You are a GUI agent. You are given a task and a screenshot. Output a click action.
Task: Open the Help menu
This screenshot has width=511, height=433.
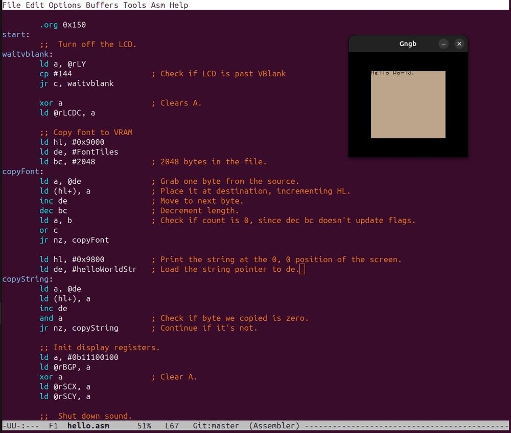pyautogui.click(x=178, y=5)
